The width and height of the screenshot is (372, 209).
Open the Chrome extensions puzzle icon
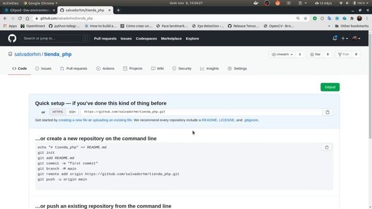352,18
